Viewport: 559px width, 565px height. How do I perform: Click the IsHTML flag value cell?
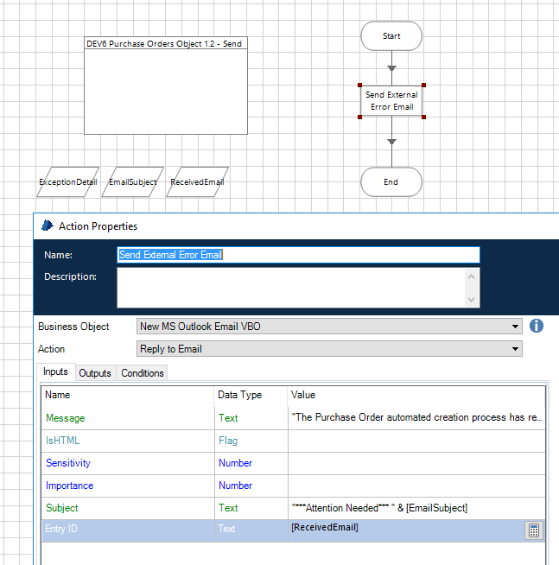click(417, 441)
